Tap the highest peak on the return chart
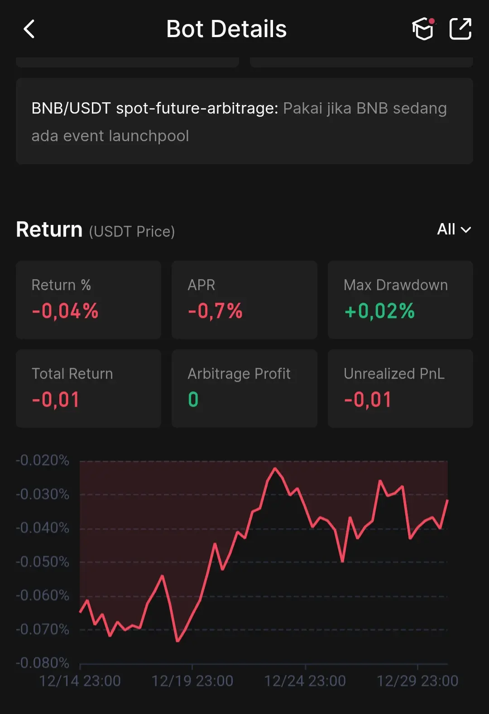 (x=275, y=469)
